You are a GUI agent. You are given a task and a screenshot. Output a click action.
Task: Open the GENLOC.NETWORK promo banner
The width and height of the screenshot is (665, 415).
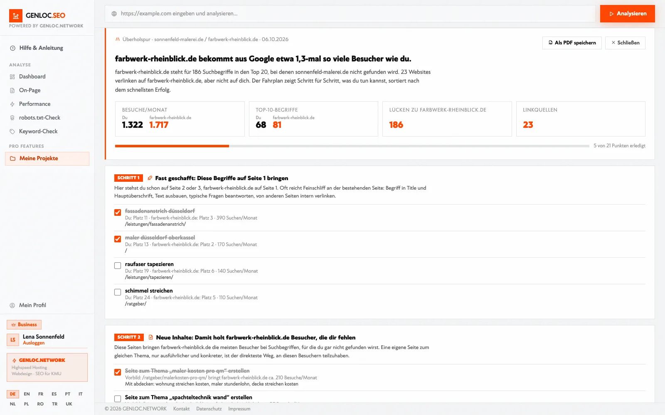pyautogui.click(x=47, y=367)
